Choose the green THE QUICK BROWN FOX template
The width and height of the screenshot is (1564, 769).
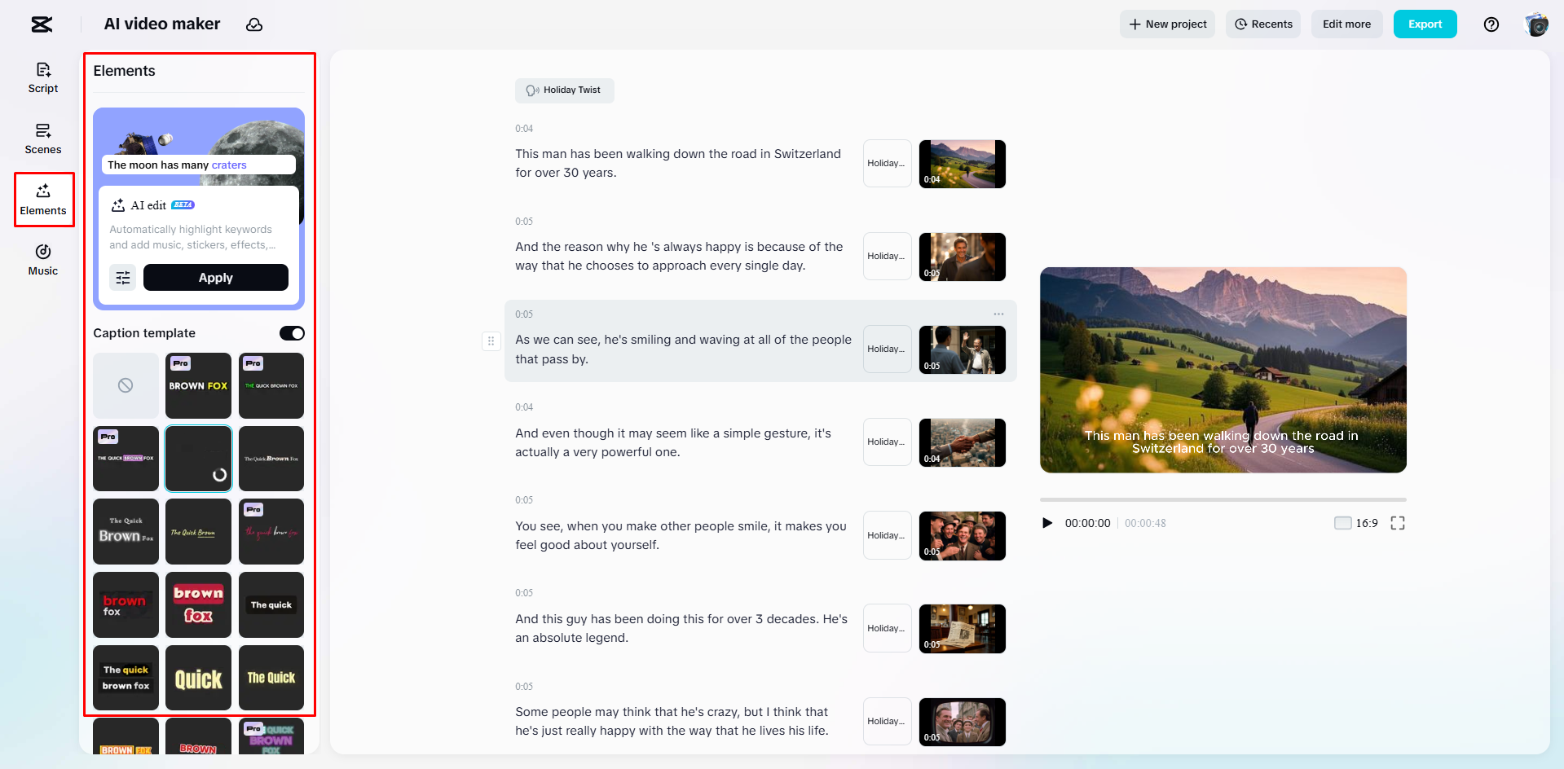(x=271, y=385)
